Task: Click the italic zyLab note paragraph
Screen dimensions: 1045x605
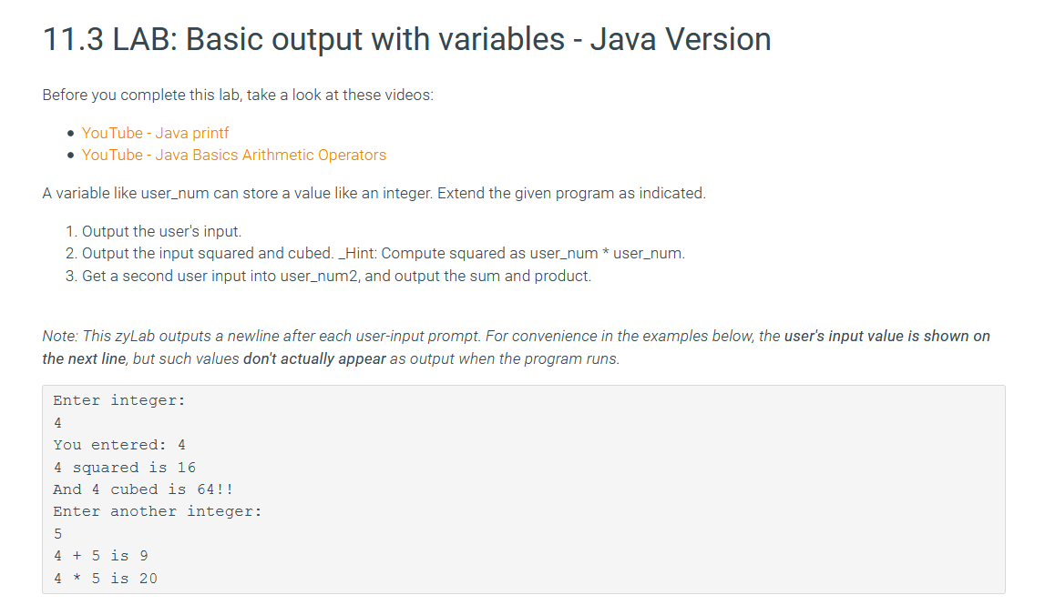Action: [x=517, y=348]
